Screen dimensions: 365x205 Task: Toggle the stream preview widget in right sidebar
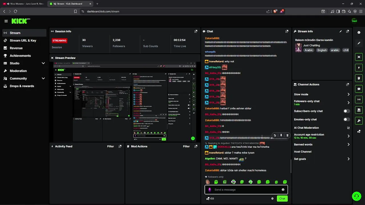click(x=359, y=57)
